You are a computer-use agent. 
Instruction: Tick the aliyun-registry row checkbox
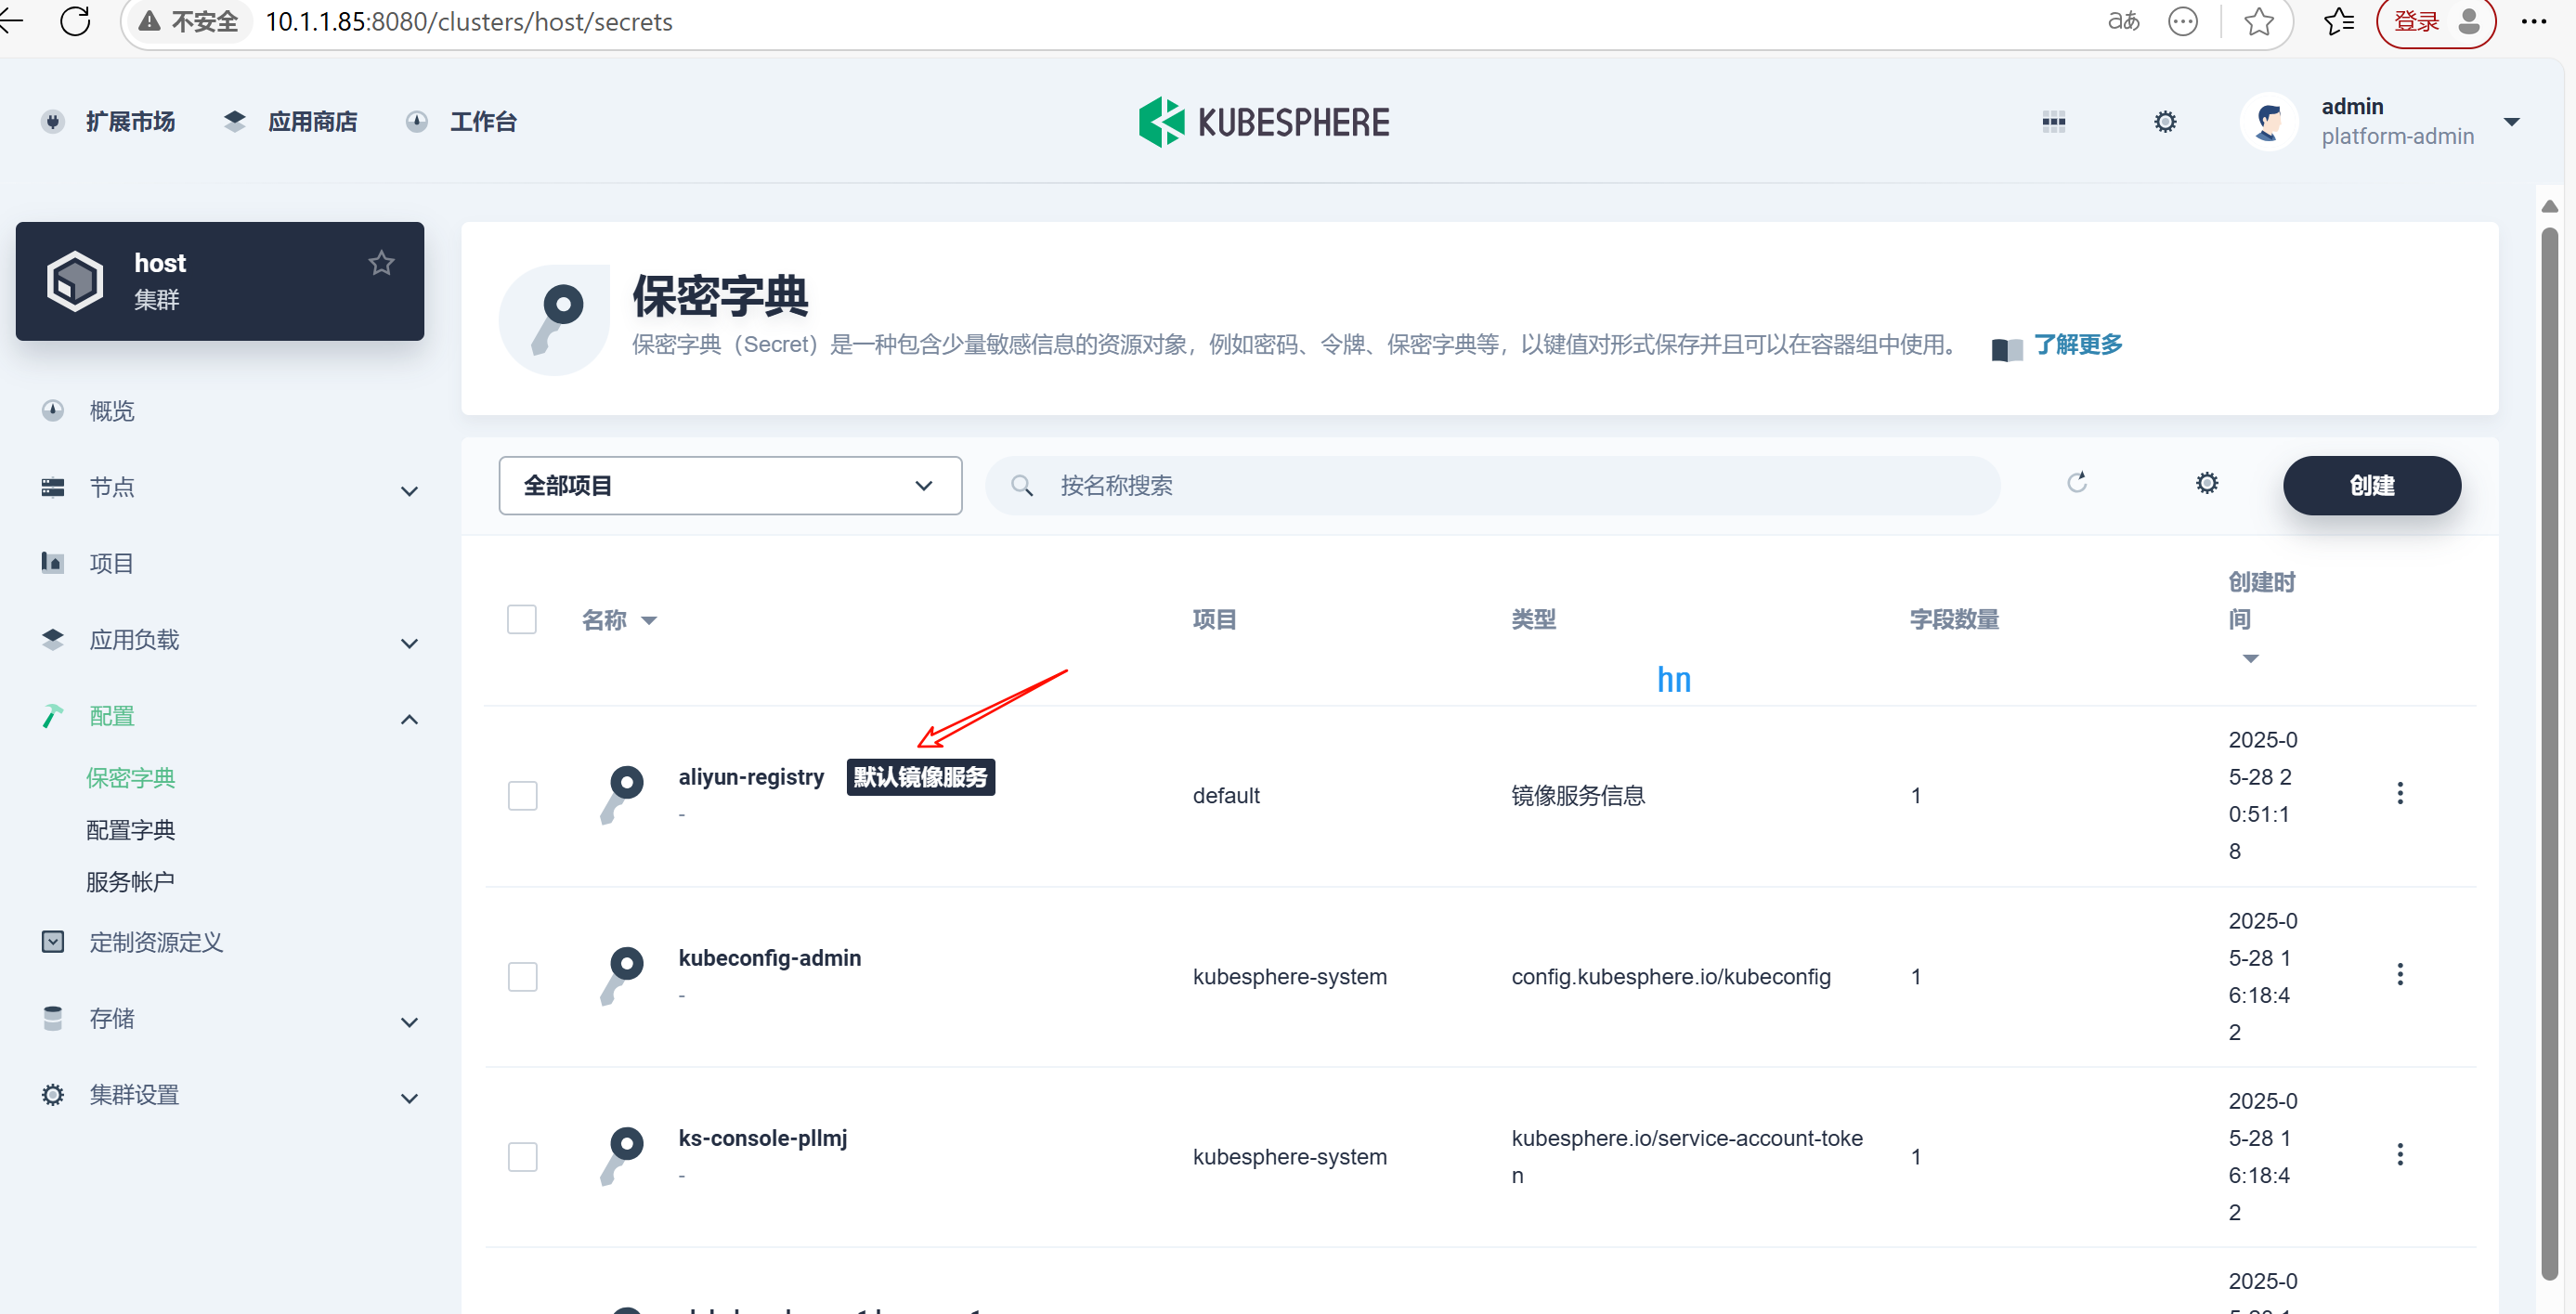point(522,796)
